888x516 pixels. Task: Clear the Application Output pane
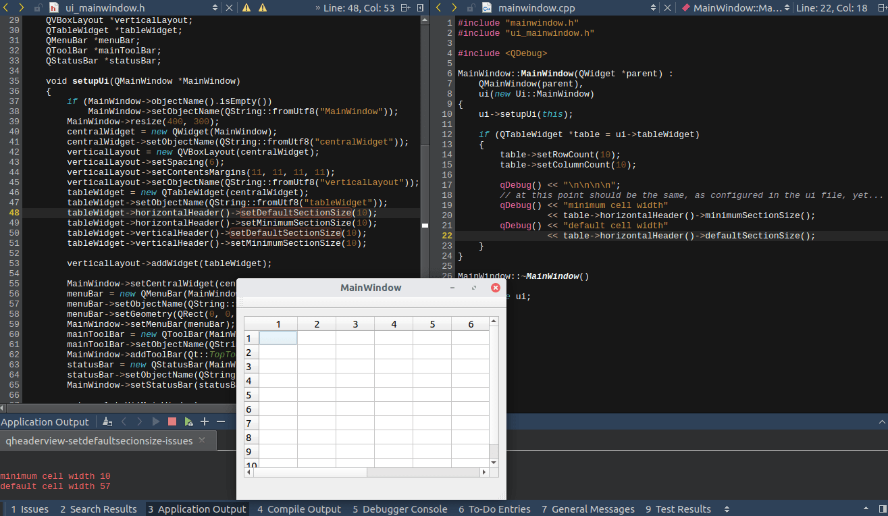pyautogui.click(x=107, y=421)
